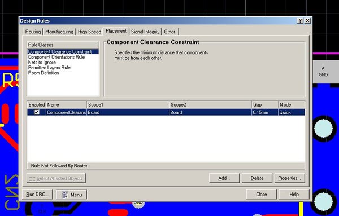This screenshot has width=339, height=216.
Task: Run DRC... from the dialog
Action: click(x=38, y=195)
